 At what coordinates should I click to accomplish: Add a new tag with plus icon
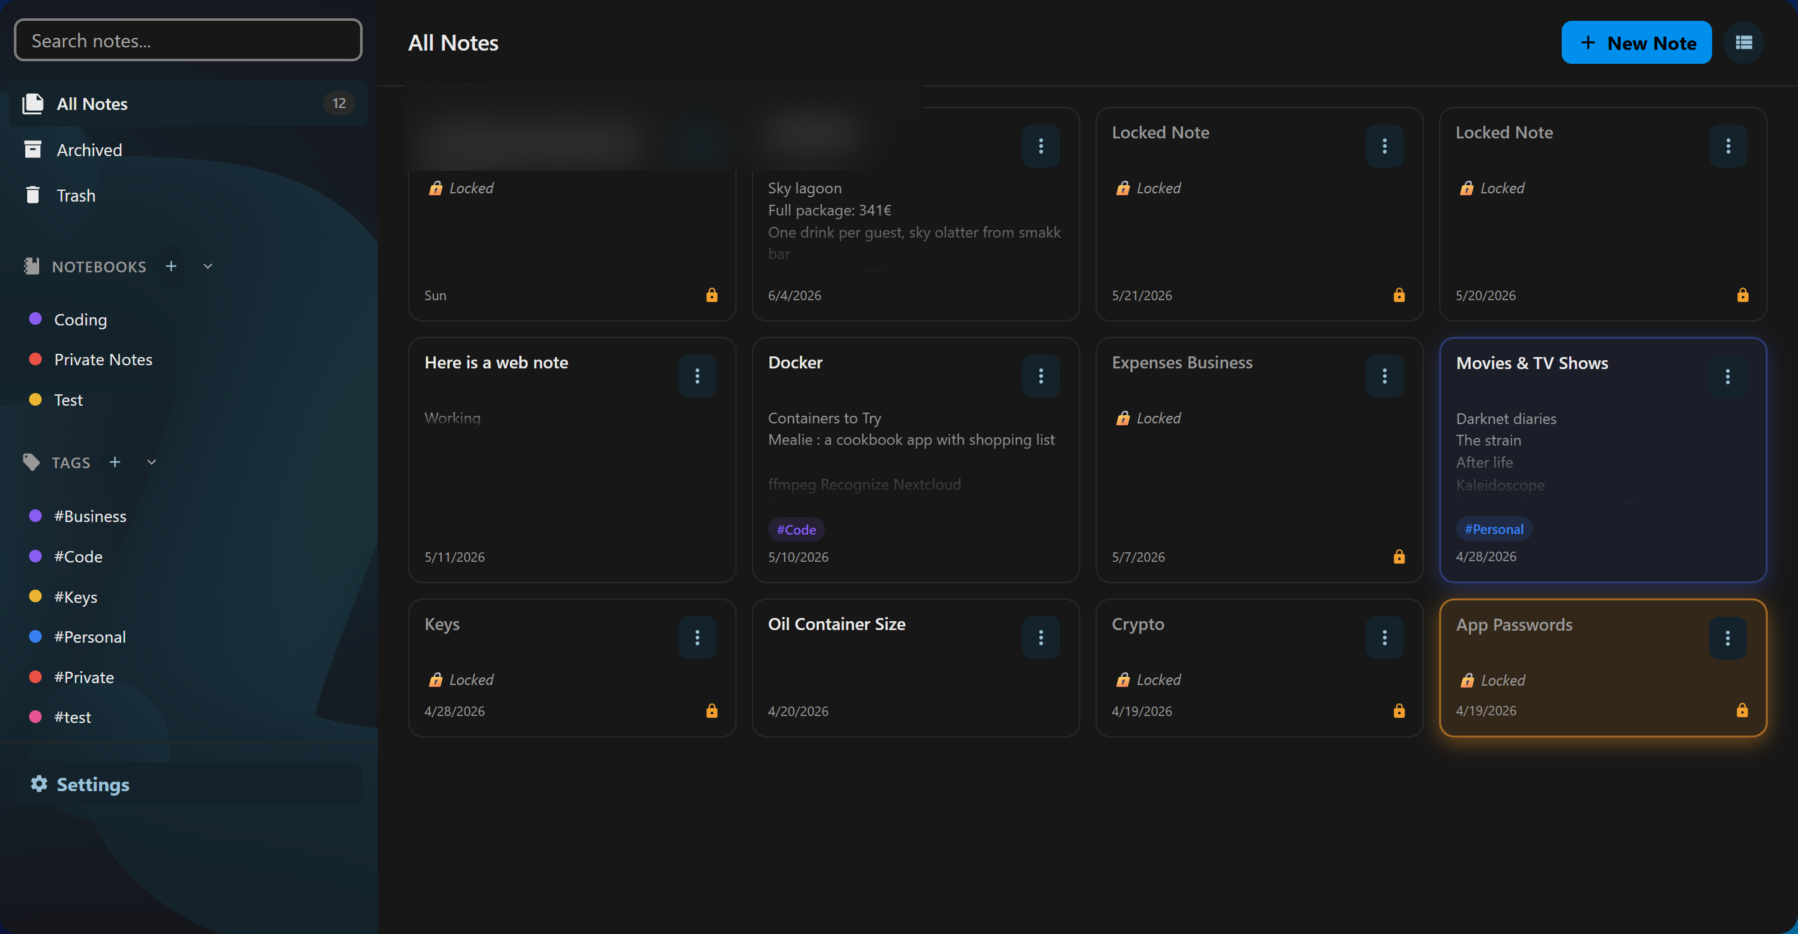[115, 462]
